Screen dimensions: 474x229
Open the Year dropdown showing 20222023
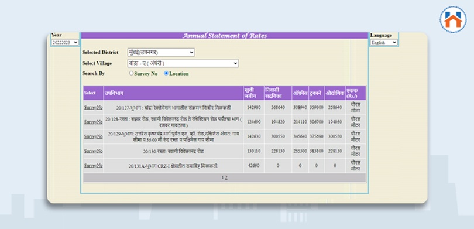(65, 43)
